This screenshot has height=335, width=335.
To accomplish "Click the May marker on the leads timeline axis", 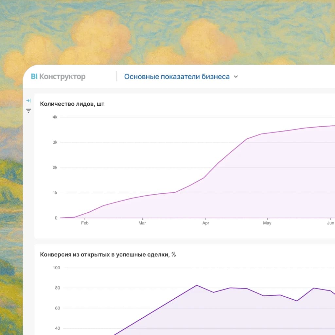I will pos(267,223).
